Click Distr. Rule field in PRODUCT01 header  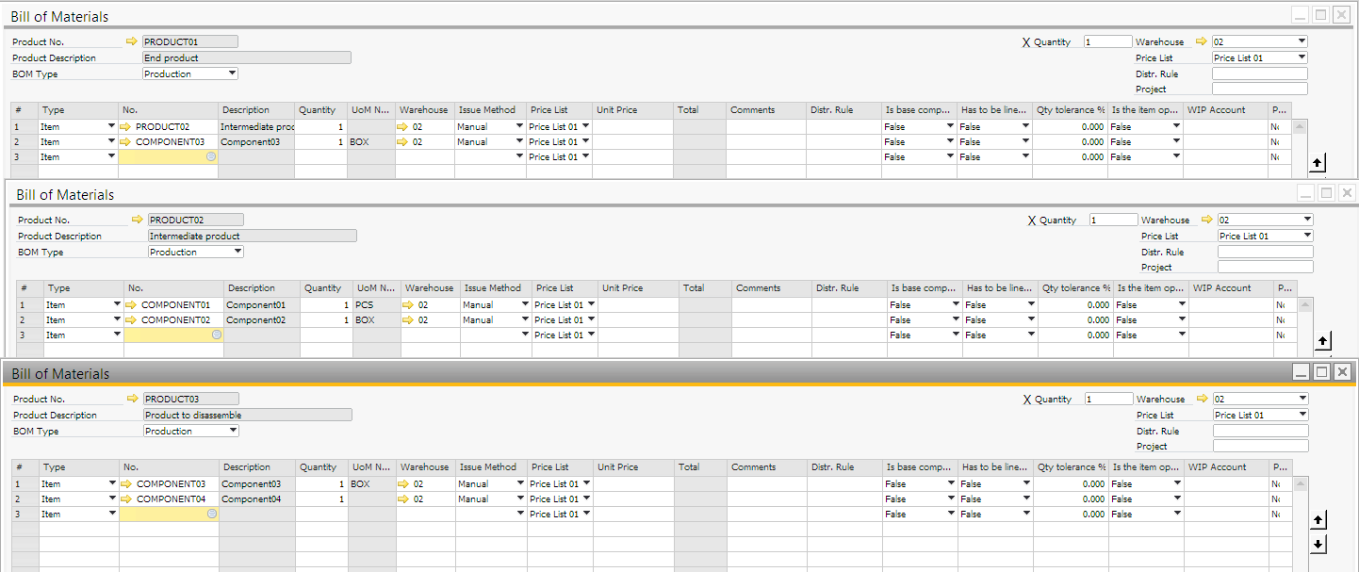(x=1259, y=74)
